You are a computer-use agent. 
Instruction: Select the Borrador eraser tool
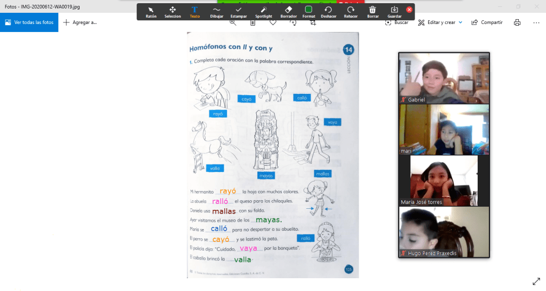click(x=288, y=12)
